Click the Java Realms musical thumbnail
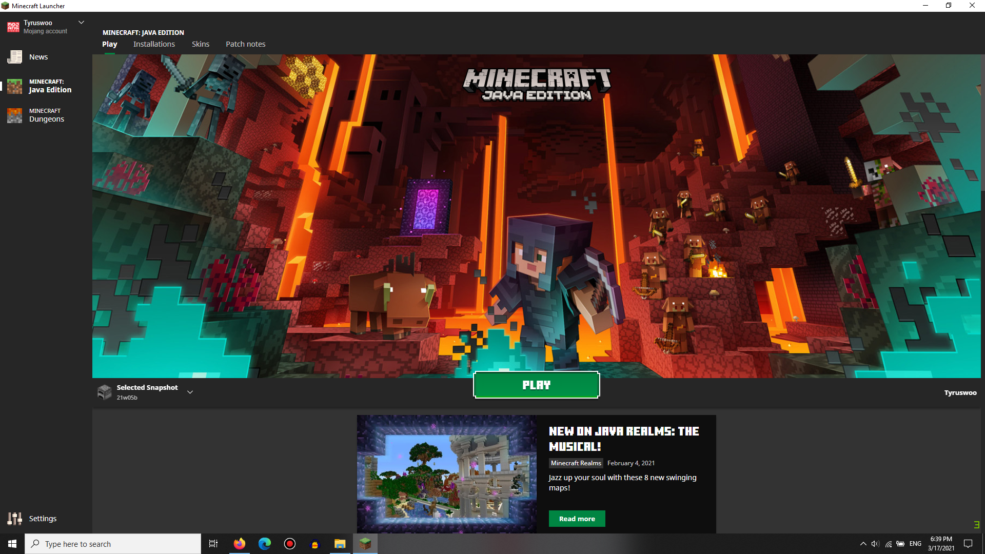985x554 pixels. 446,474
